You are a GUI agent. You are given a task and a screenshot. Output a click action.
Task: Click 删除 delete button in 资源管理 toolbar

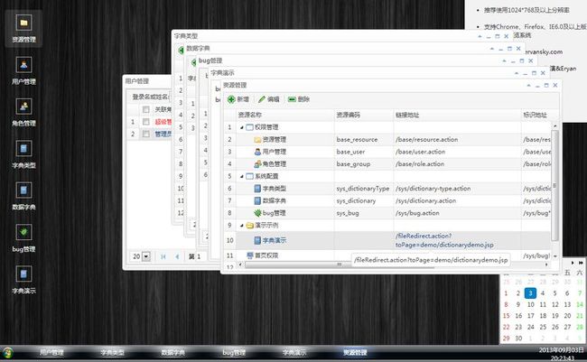[x=299, y=99]
